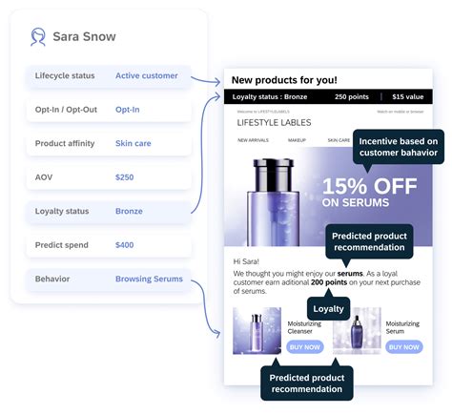Select the Loyalty status Bronze row

pos(109,212)
